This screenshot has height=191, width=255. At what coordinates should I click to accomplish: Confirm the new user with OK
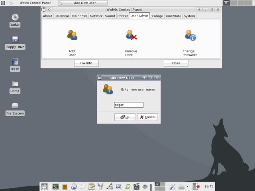125,117
